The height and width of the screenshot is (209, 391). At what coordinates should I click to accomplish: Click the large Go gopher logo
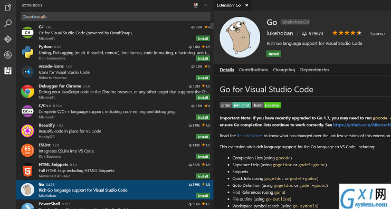tap(240, 37)
